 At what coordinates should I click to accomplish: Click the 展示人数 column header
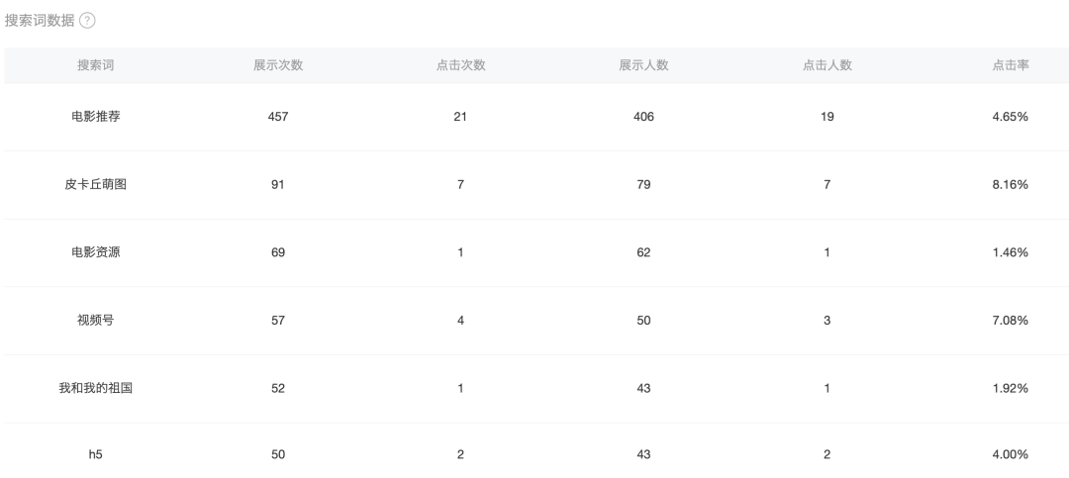[x=643, y=65]
